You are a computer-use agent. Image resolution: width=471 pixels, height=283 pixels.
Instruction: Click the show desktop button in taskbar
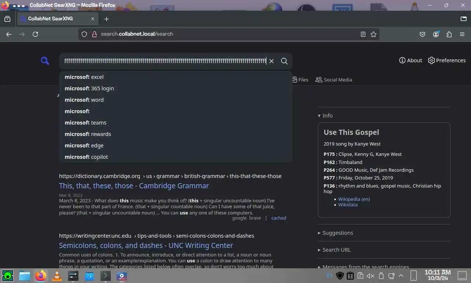462,275
